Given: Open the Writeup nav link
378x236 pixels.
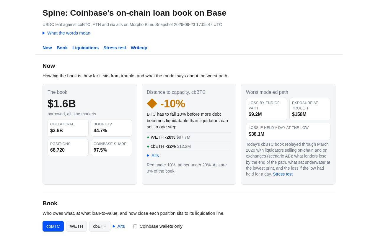Looking at the screenshot, I should pyautogui.click(x=139, y=48).
